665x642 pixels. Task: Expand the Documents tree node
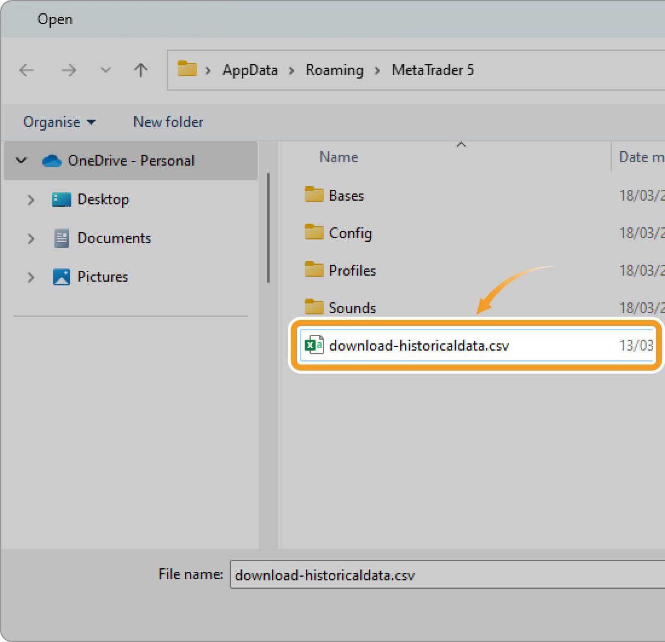pos(31,238)
